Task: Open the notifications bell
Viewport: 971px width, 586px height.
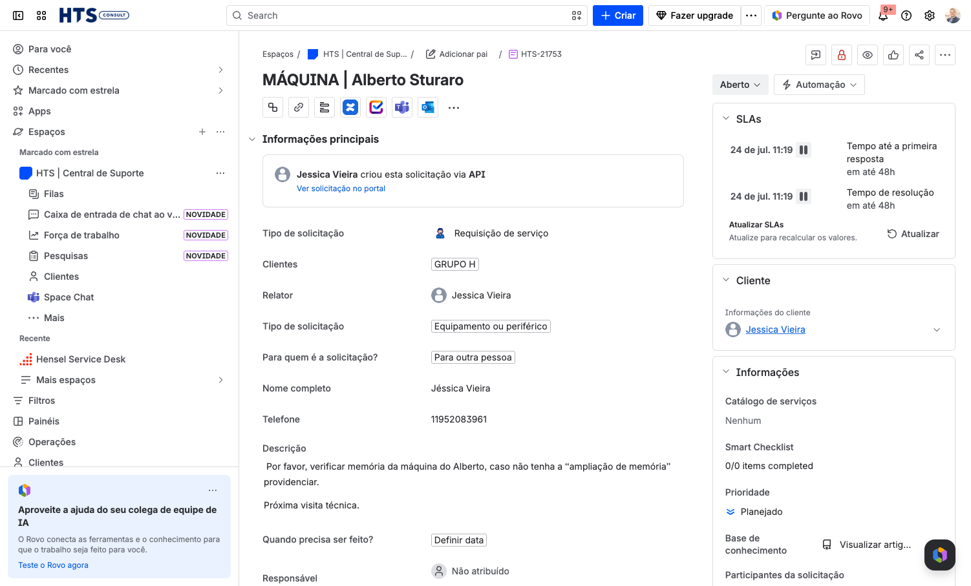Action: coord(883,16)
